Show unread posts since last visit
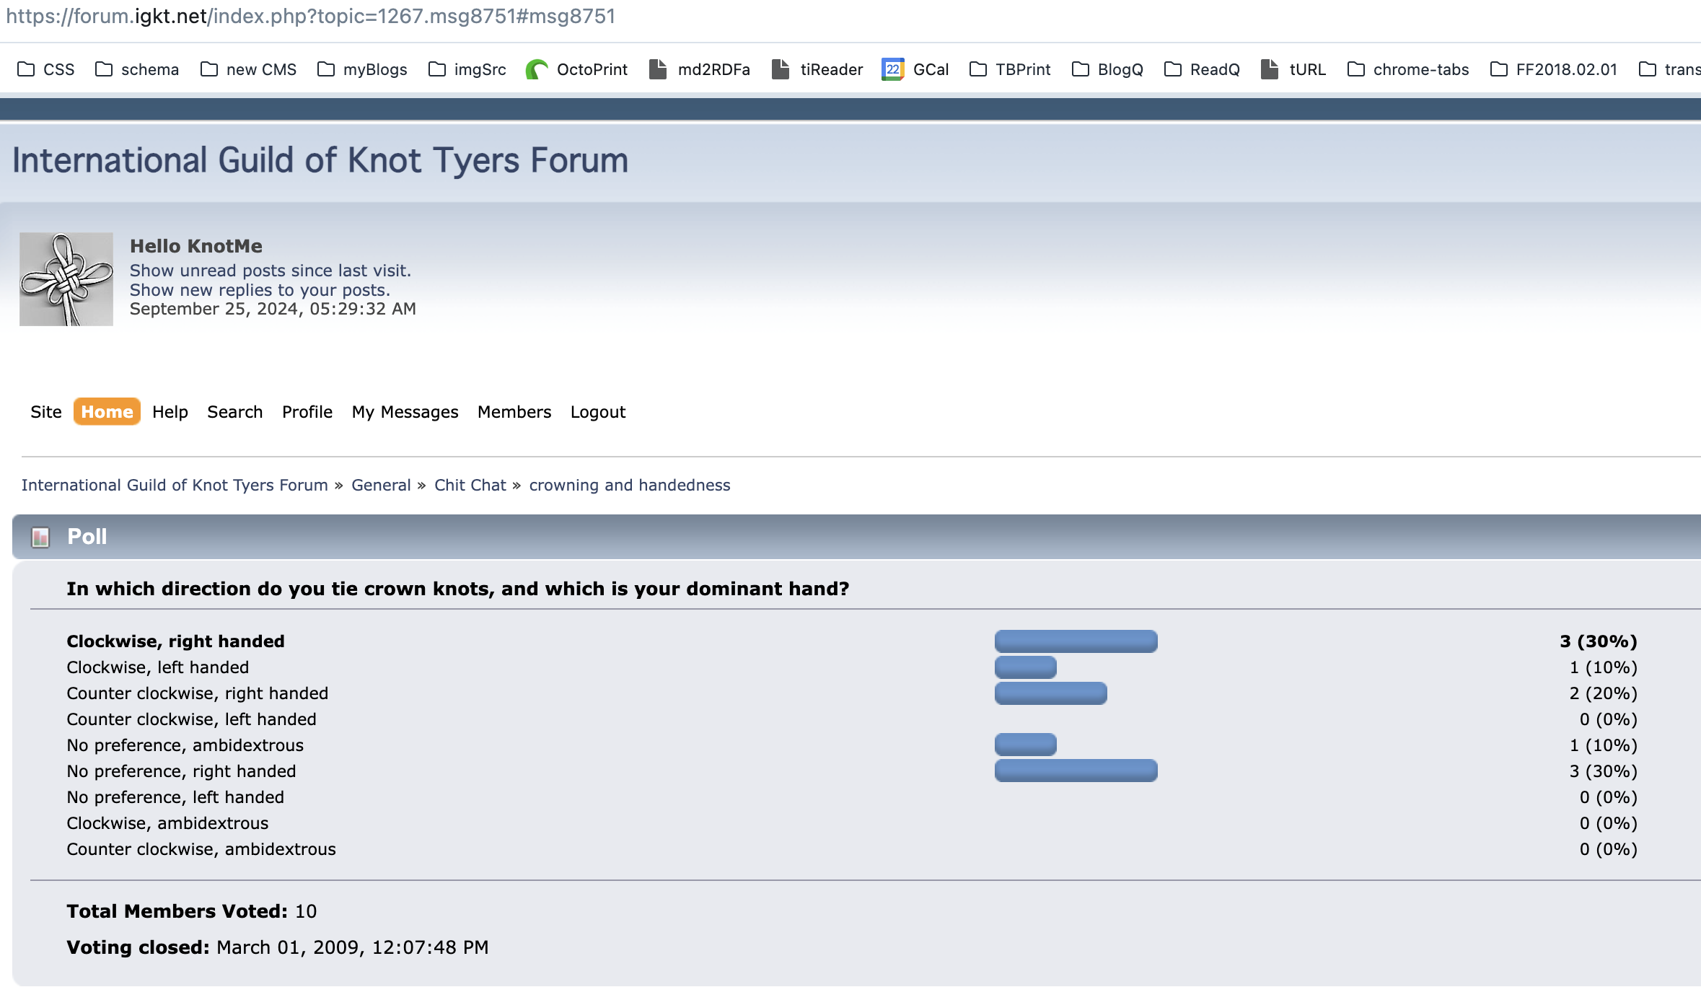 270,271
